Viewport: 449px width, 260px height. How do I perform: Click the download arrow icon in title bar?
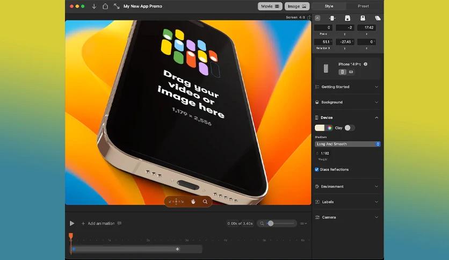[94, 6]
